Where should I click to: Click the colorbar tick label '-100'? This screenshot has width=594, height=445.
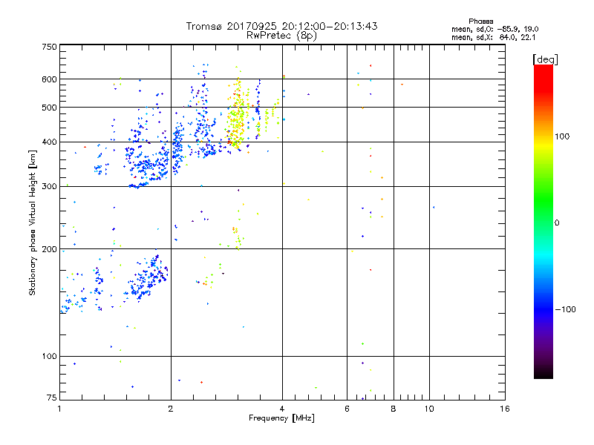tap(566, 309)
